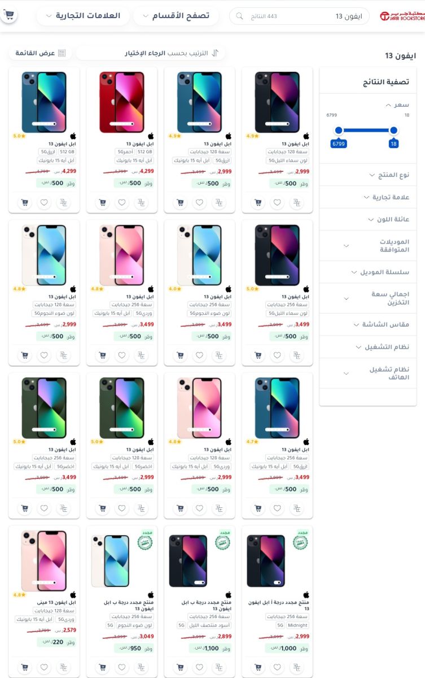
Task: Add the iPhone 13 mini to cart
Action: click(x=24, y=667)
